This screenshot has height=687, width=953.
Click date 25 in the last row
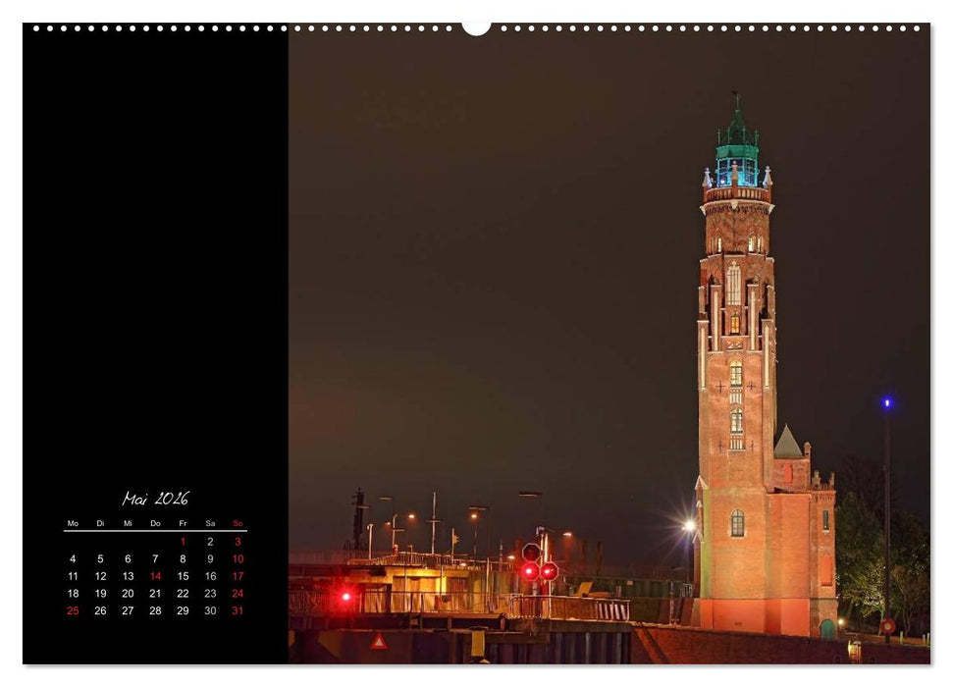pyautogui.click(x=73, y=609)
